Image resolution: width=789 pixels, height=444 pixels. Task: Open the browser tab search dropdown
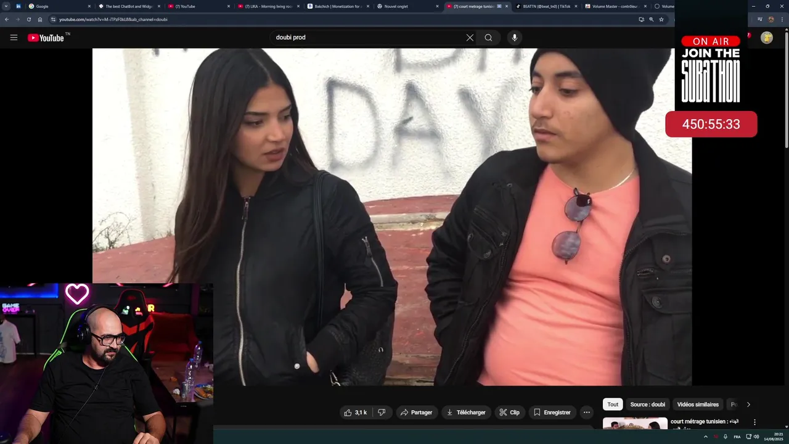point(6,6)
